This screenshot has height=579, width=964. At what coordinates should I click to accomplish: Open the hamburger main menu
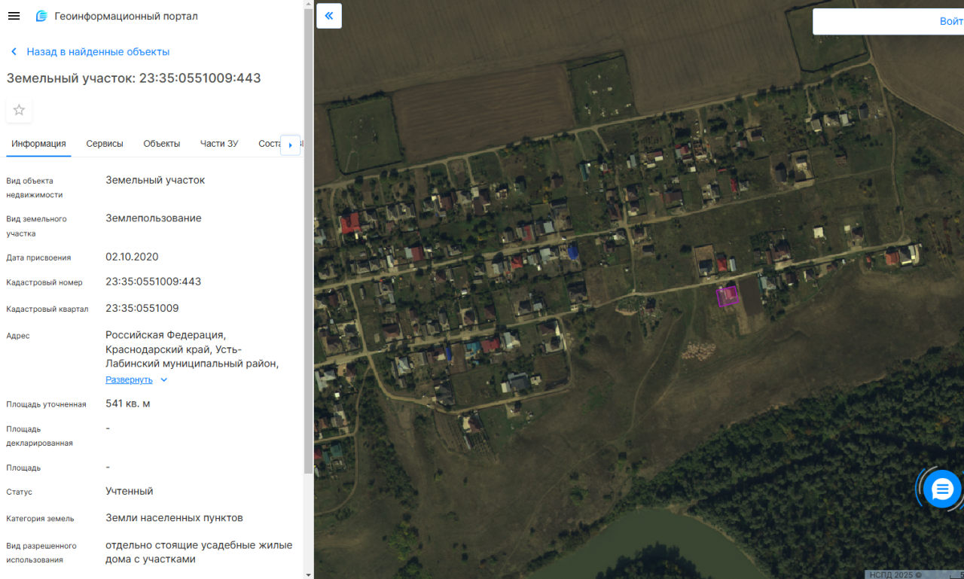[x=14, y=16]
